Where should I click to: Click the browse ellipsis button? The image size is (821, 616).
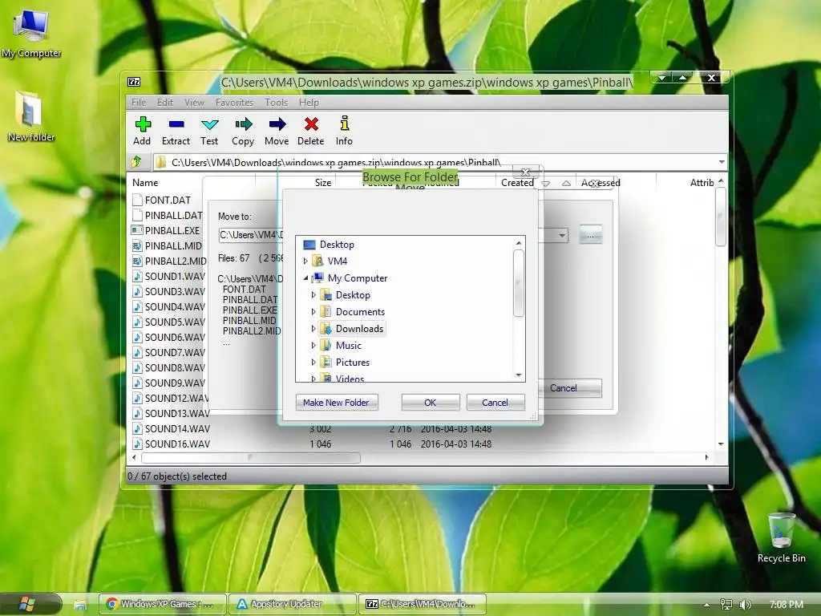click(x=591, y=235)
